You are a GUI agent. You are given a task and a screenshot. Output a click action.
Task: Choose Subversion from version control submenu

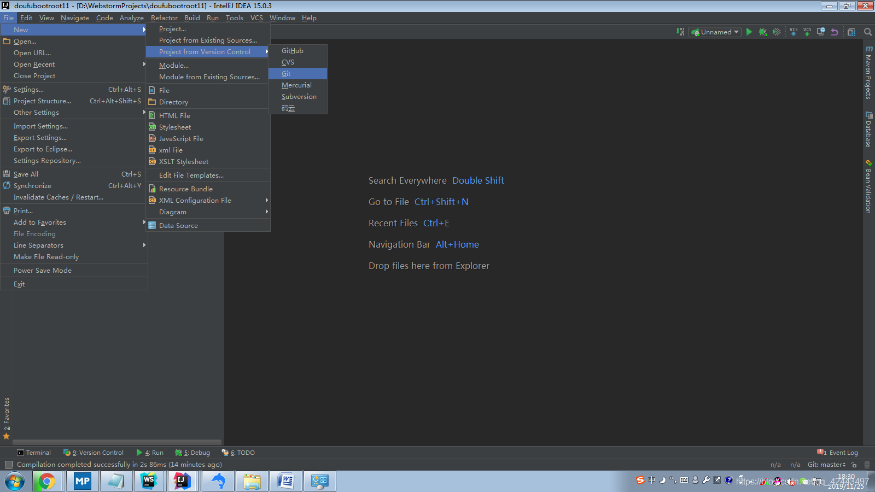tap(298, 97)
